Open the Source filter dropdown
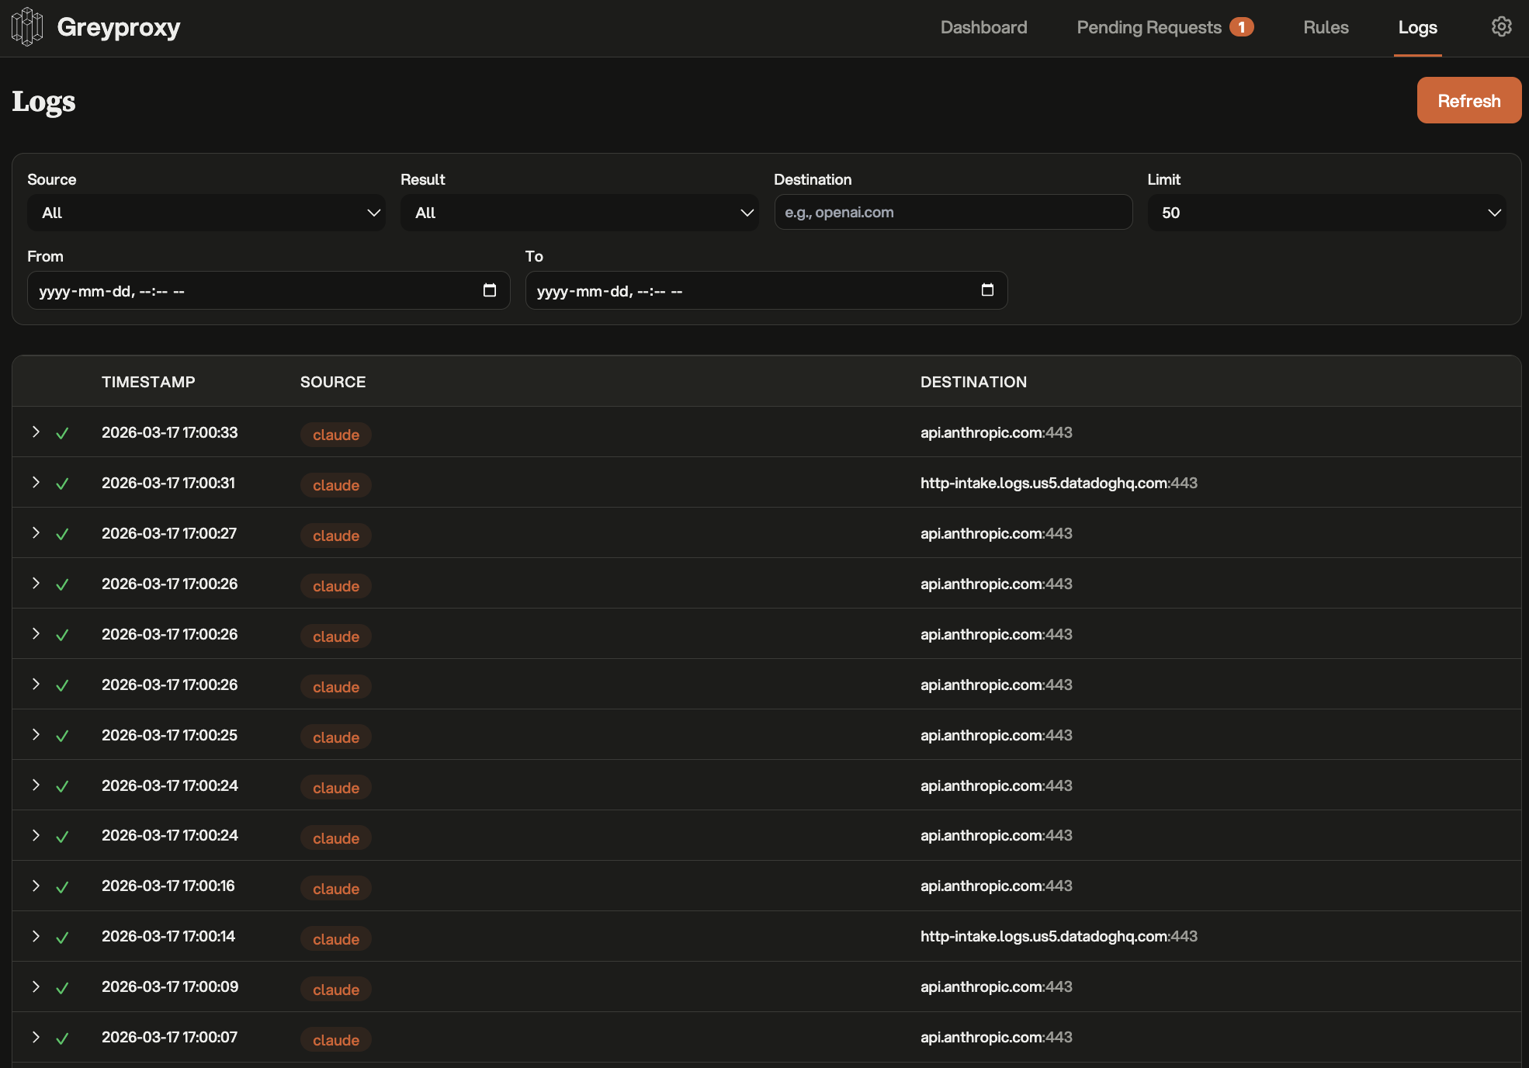Image resolution: width=1529 pixels, height=1068 pixels. (x=206, y=213)
